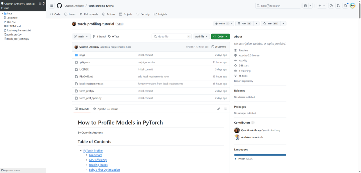Open 0 Tags link
The height and width of the screenshot is (173, 361).
click(x=114, y=37)
